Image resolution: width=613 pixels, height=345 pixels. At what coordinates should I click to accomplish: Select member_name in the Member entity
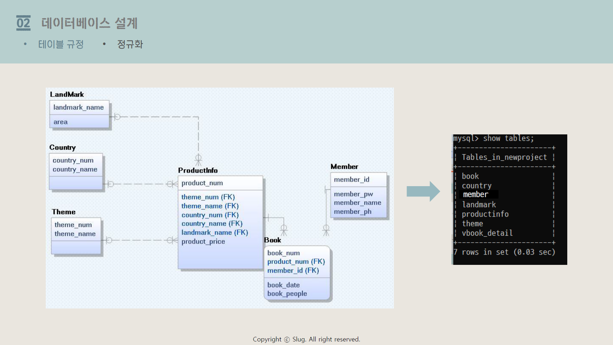pos(358,203)
